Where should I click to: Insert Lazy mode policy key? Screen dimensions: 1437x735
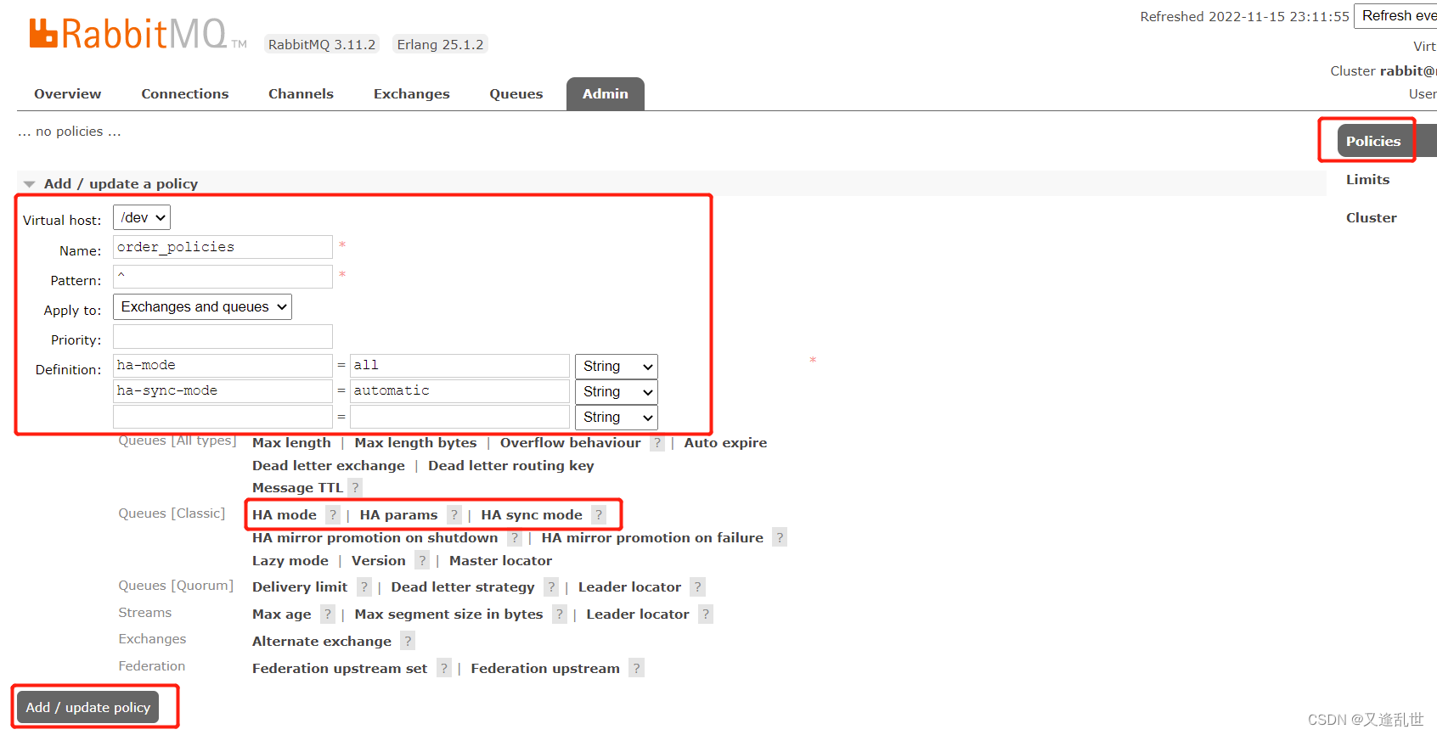click(x=290, y=561)
